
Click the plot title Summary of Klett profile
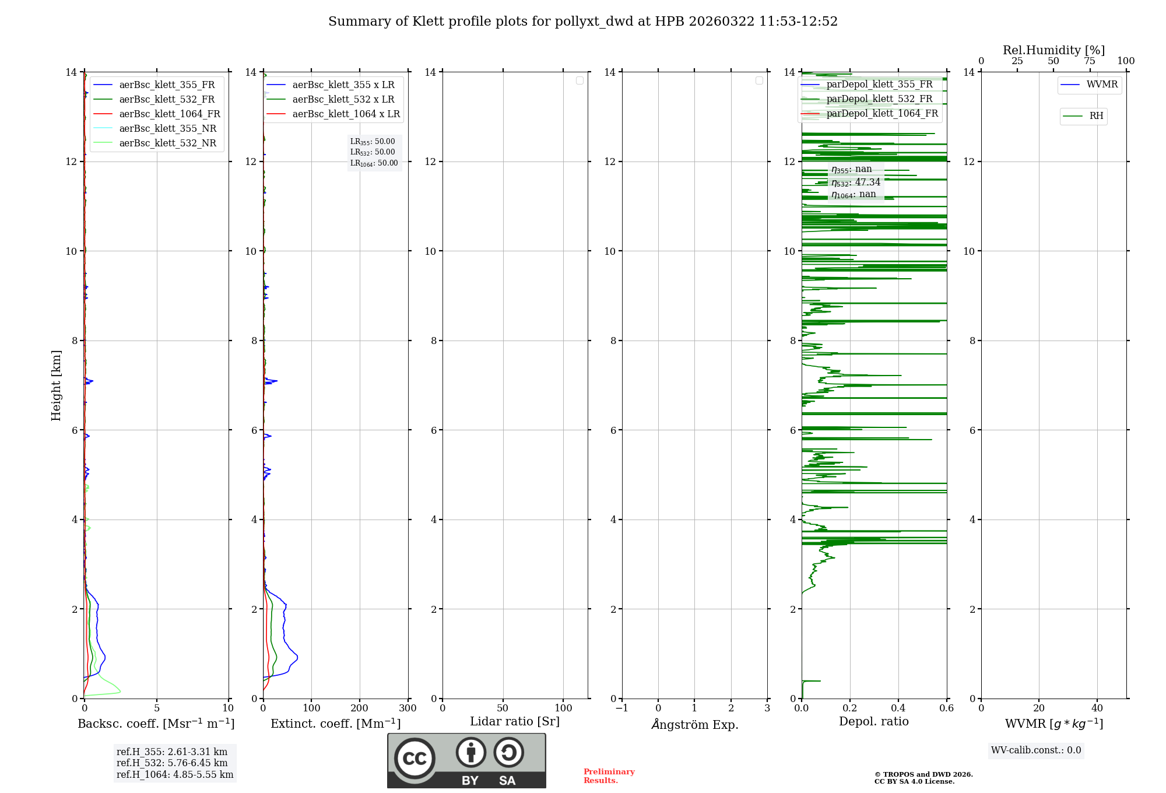[582, 22]
